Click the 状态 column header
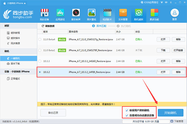 (x=144, y=32)
